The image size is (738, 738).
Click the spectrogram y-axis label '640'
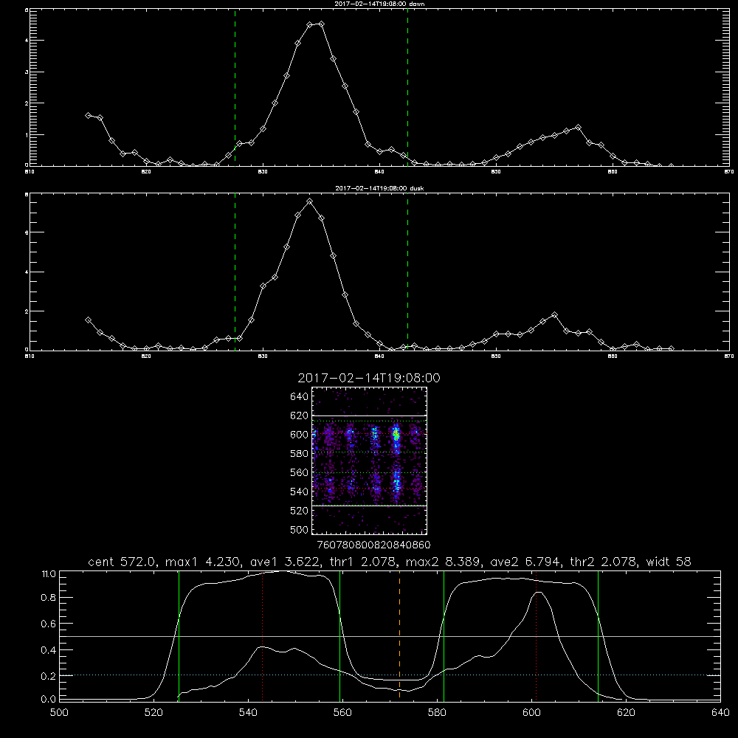click(x=299, y=396)
